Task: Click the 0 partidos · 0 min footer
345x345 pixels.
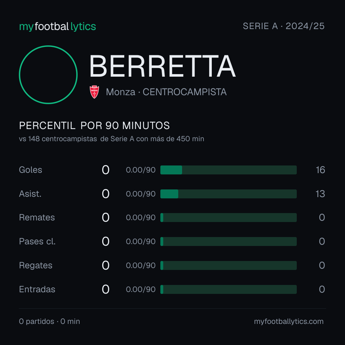Action: coord(50,321)
